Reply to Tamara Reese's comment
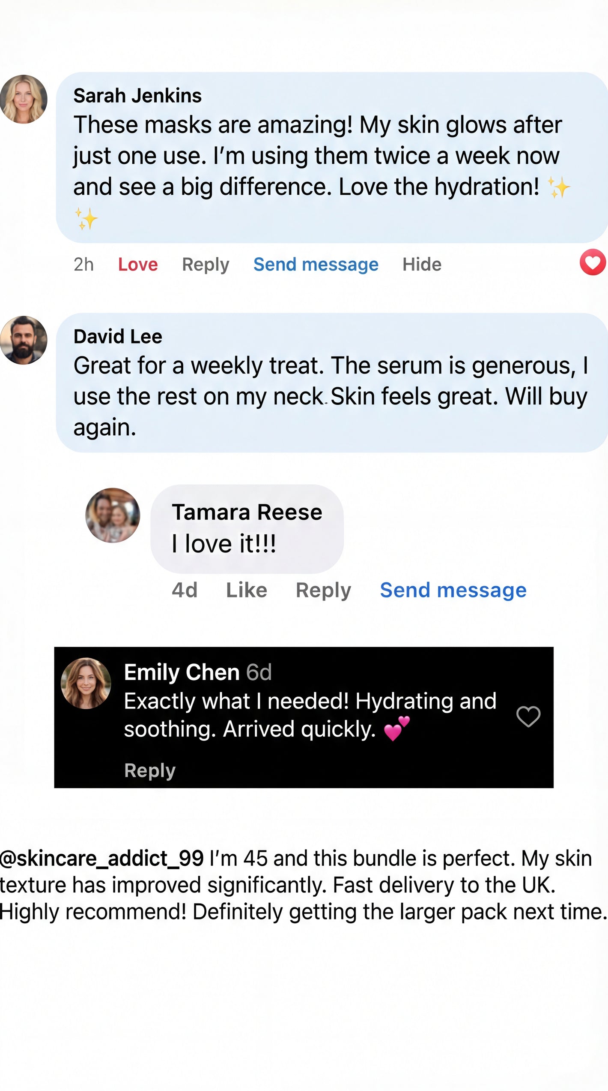 pyautogui.click(x=323, y=591)
